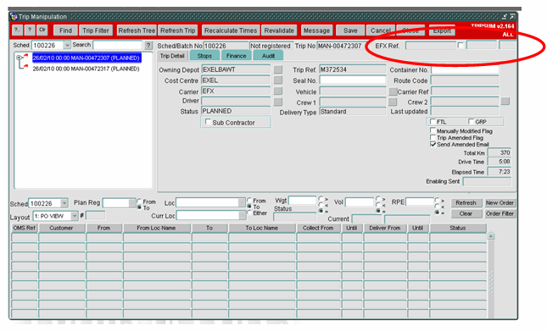This screenshot has height=331, width=547.
Task: Click the Order Filter button
Action: (500, 213)
